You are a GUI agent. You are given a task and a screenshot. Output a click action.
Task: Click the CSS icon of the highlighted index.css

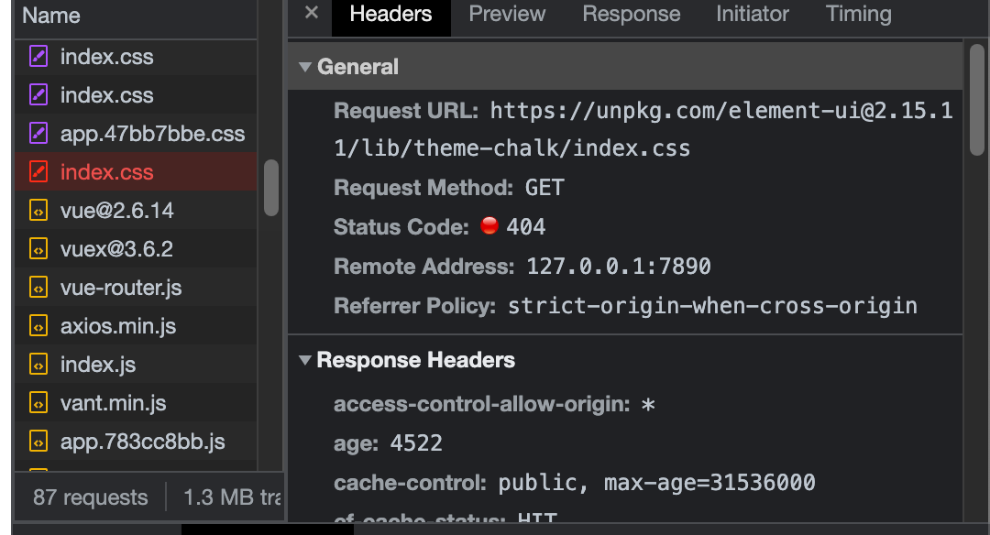[x=37, y=171]
